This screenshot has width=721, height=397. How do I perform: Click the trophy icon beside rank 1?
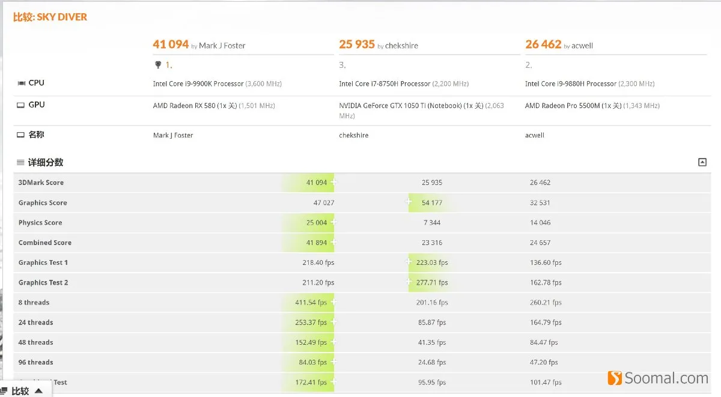click(157, 65)
